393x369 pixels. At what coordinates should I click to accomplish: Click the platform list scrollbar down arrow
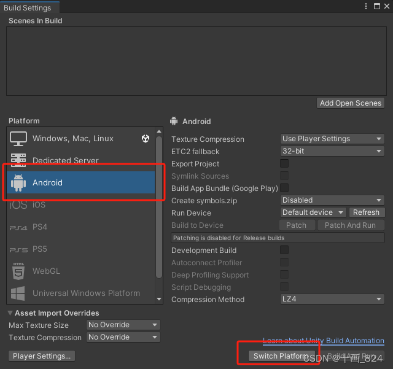[x=159, y=299]
